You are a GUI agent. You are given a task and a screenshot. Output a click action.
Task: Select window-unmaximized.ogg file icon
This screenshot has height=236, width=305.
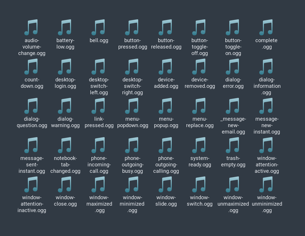[232, 184]
